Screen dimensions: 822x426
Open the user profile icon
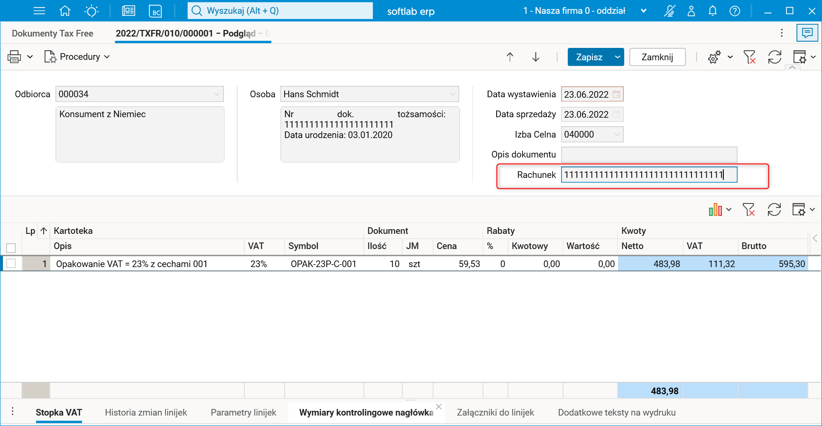pyautogui.click(x=691, y=10)
